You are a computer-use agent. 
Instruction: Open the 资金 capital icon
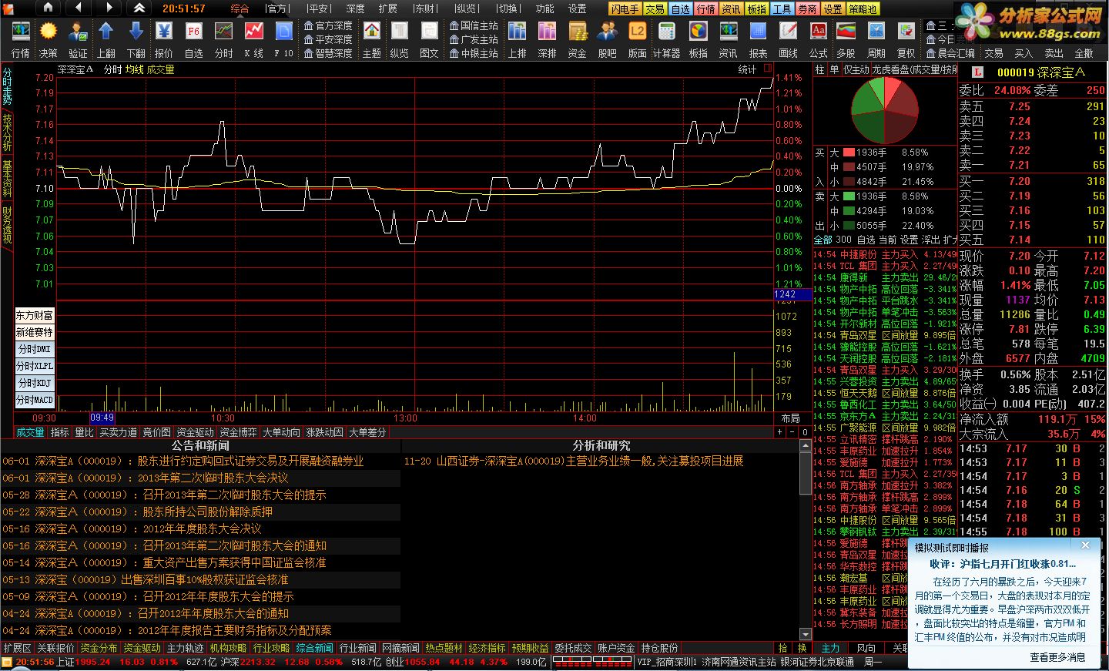coord(577,39)
